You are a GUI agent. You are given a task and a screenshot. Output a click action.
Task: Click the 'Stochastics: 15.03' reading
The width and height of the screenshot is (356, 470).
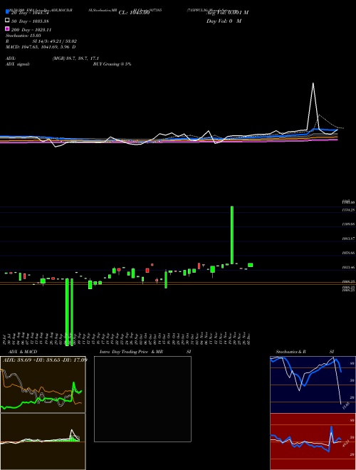tap(23, 36)
